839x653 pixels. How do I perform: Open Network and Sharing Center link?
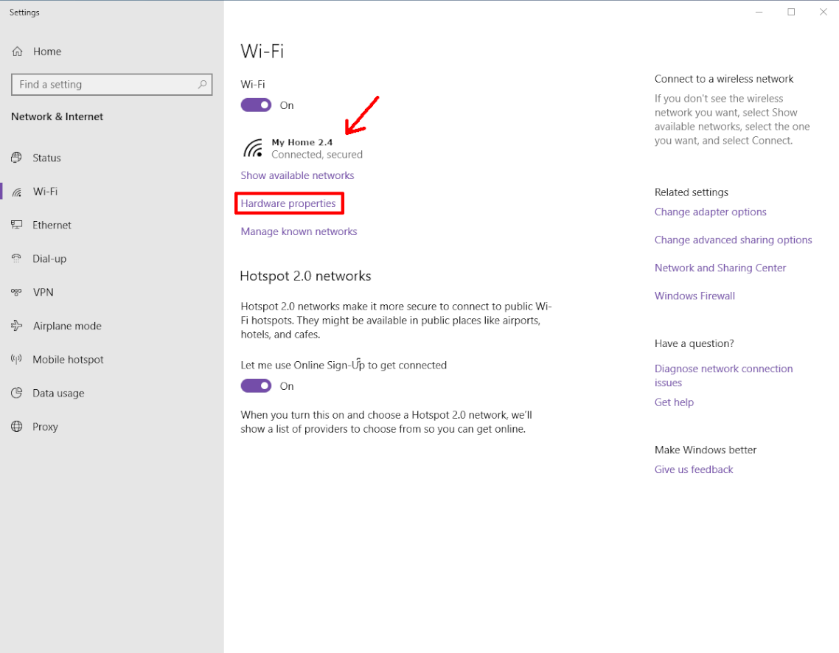tap(720, 268)
